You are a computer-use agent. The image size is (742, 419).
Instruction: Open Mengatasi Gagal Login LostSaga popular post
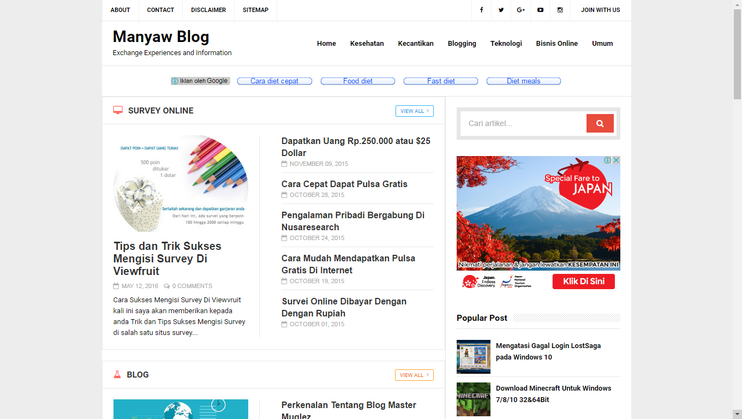click(548, 351)
